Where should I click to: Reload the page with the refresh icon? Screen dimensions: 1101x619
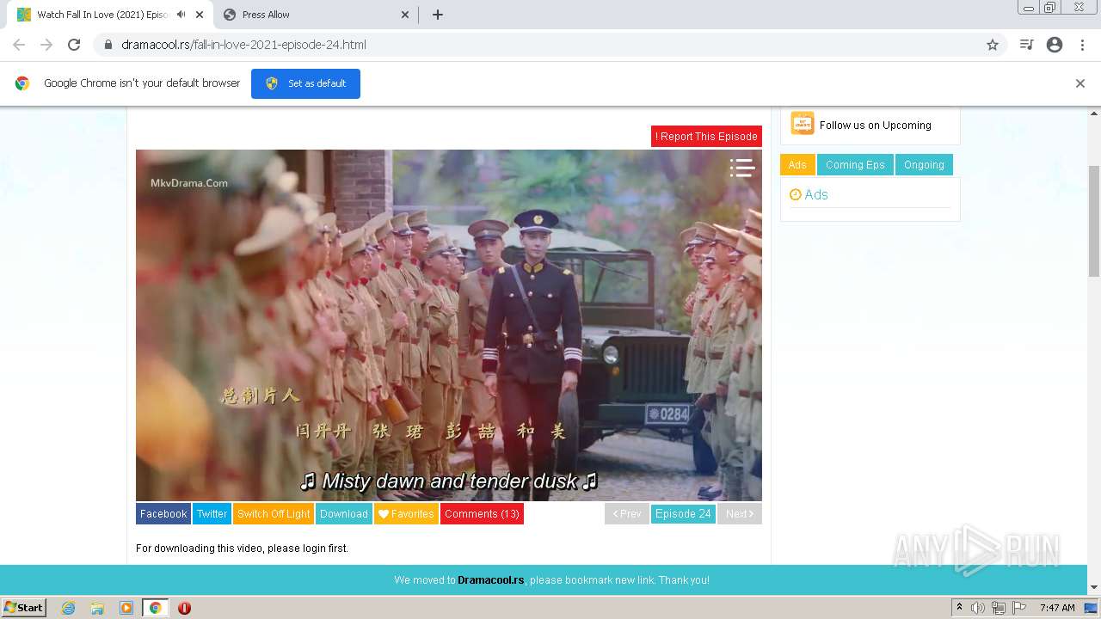(x=74, y=45)
